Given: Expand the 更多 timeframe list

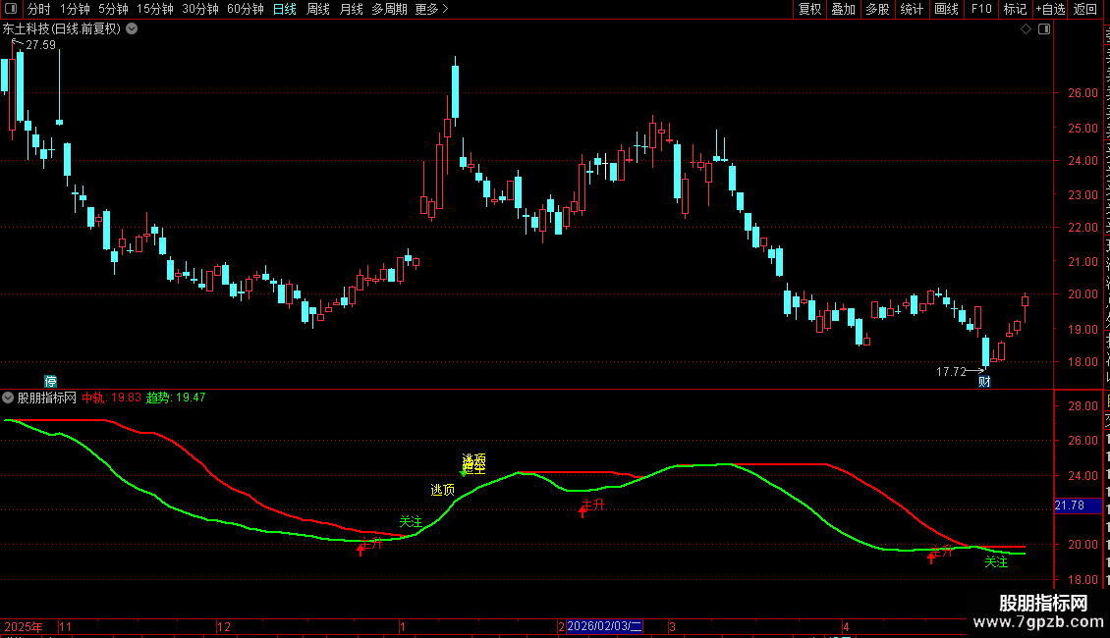Looking at the screenshot, I should [x=431, y=9].
